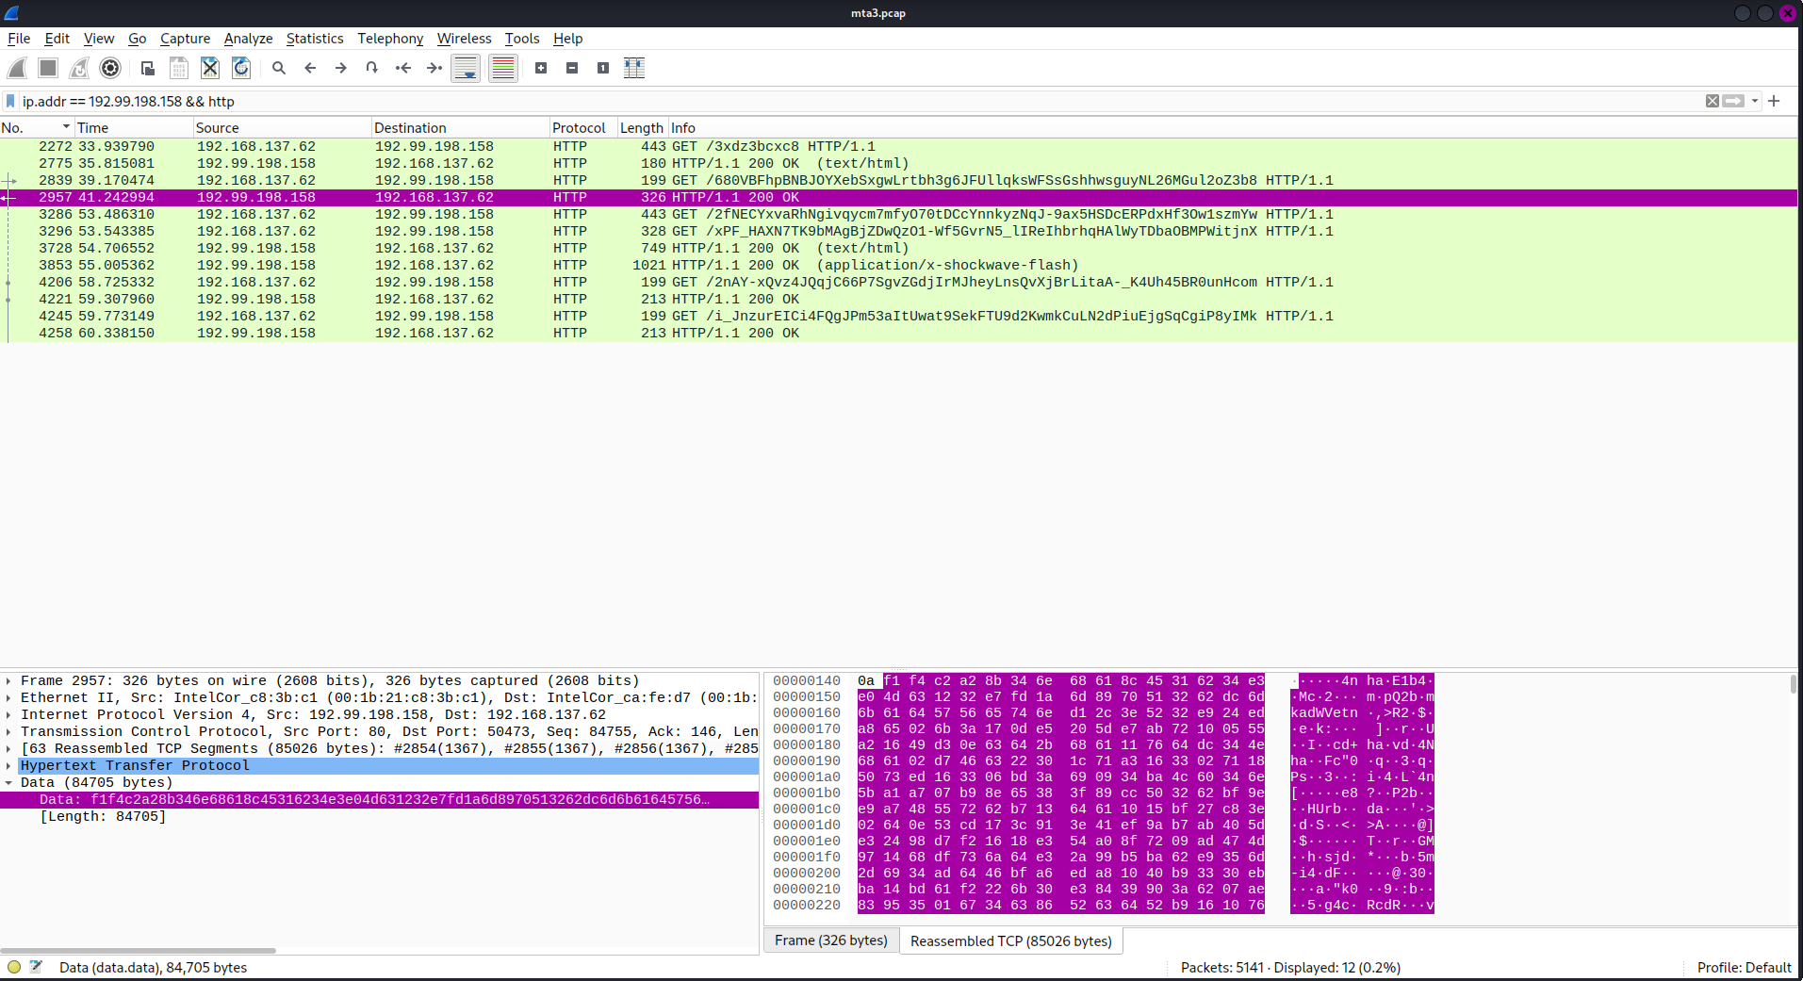Go back in packet history
The height and width of the screenshot is (981, 1803).
[310, 68]
